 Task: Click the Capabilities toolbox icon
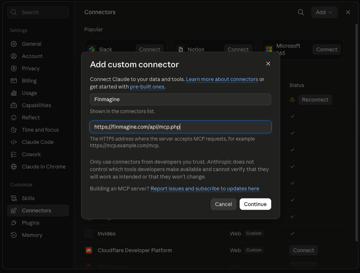coord(14,105)
